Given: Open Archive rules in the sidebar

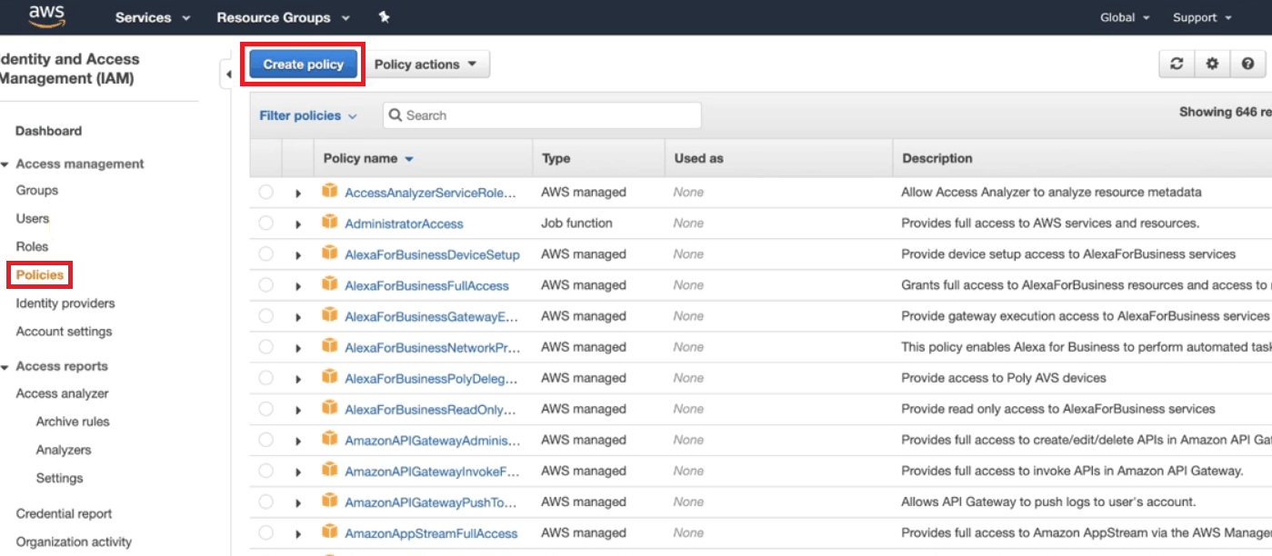Looking at the screenshot, I should coord(73,422).
